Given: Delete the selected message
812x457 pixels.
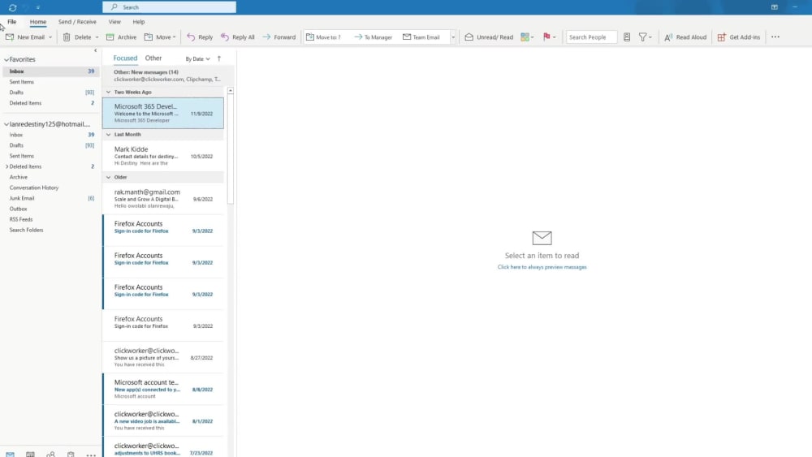Looking at the screenshot, I should click(x=77, y=37).
